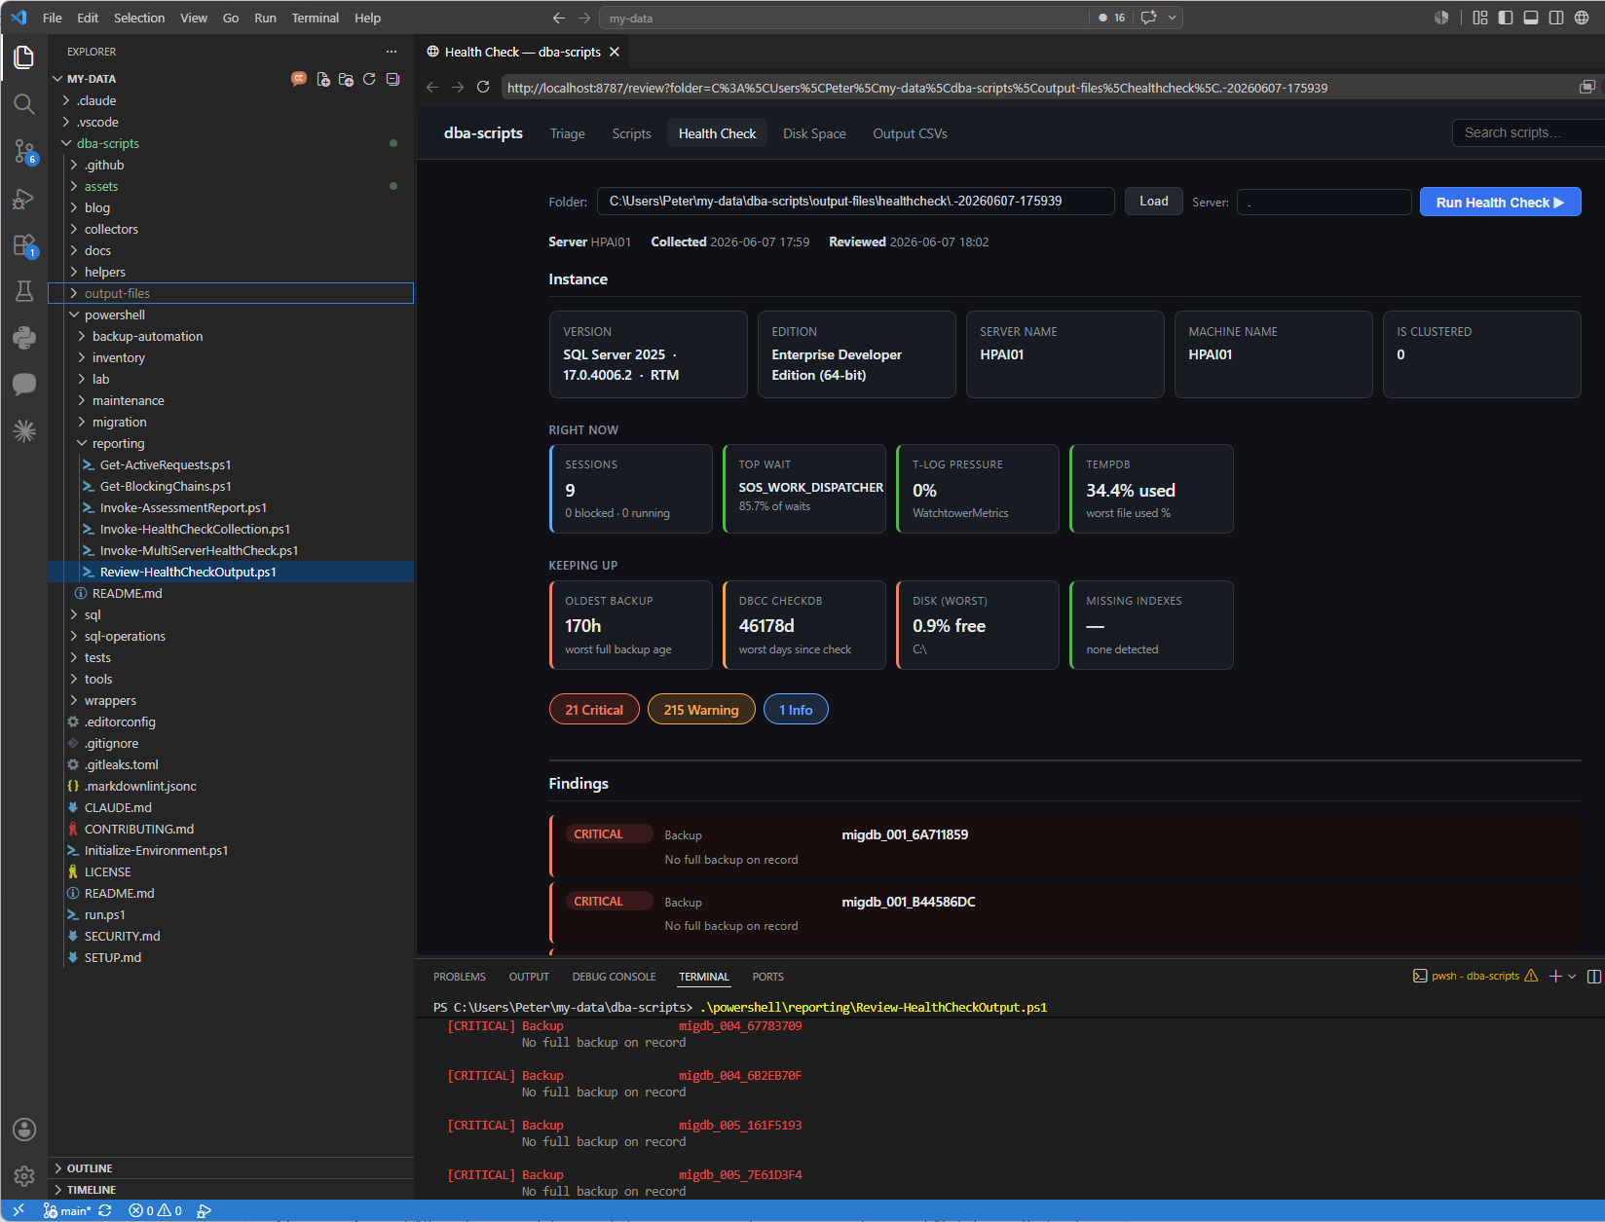Toggle the secondary side bar visibility
The height and width of the screenshot is (1222, 1605).
click(1556, 18)
